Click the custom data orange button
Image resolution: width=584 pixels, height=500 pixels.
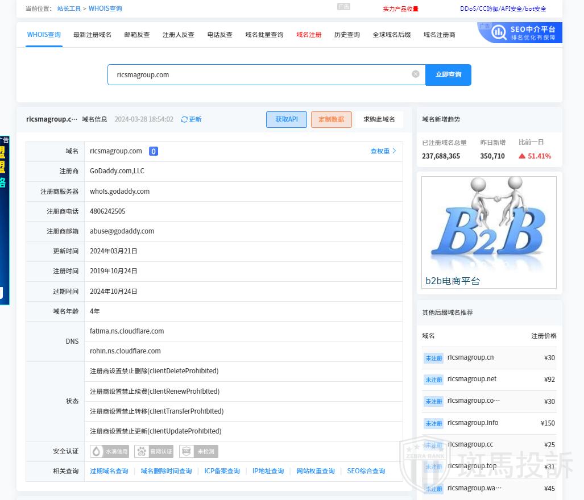click(x=331, y=119)
